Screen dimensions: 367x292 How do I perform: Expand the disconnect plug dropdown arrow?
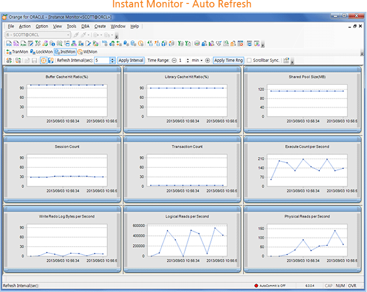(89, 35)
